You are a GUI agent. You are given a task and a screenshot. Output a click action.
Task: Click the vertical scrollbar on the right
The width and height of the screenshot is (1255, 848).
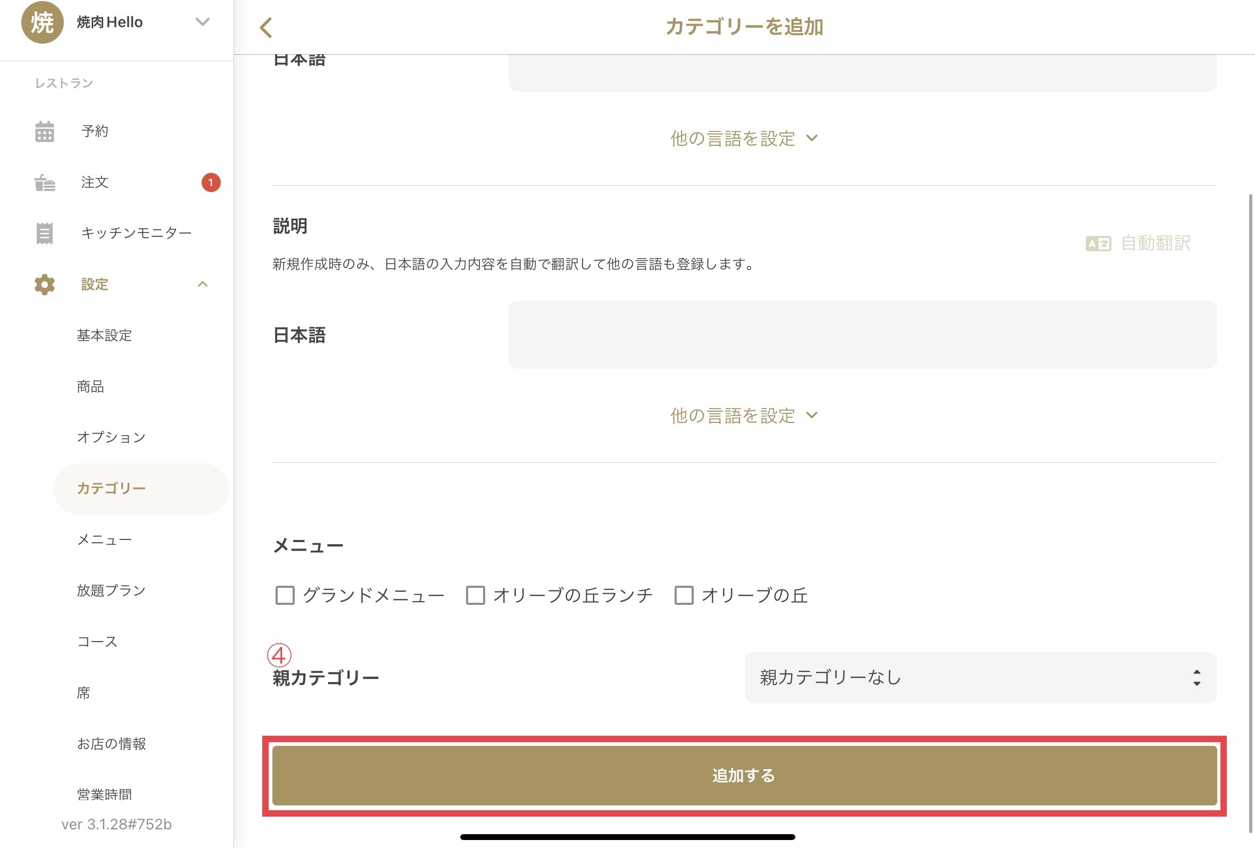1250,486
